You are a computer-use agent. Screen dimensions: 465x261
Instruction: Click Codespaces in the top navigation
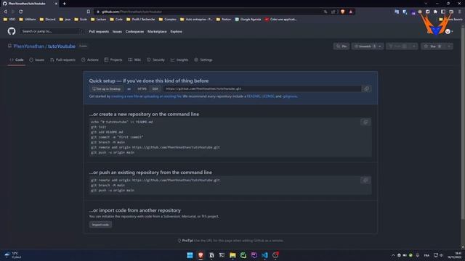pos(134,32)
